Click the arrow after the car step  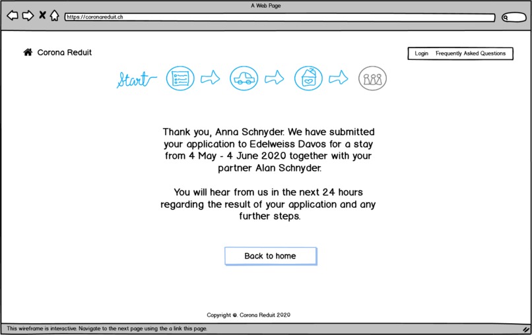pyautogui.click(x=275, y=78)
